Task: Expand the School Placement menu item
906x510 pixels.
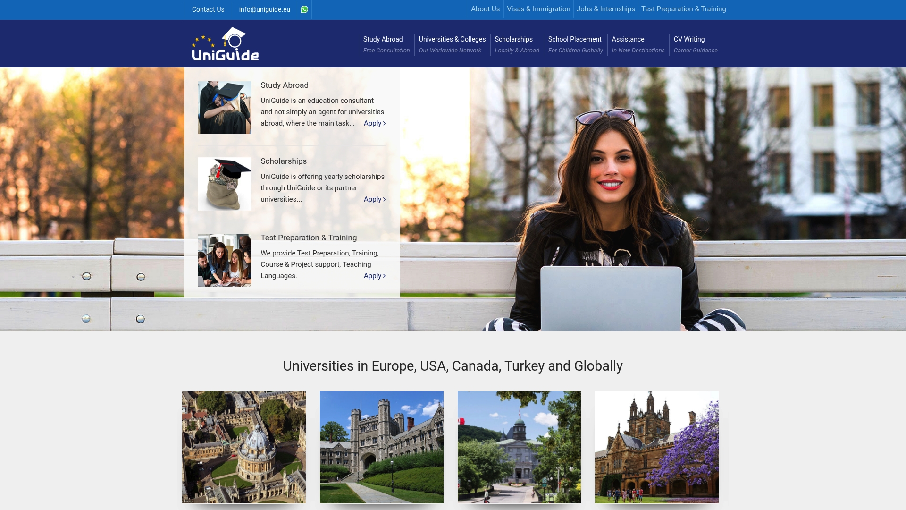Action: click(575, 43)
